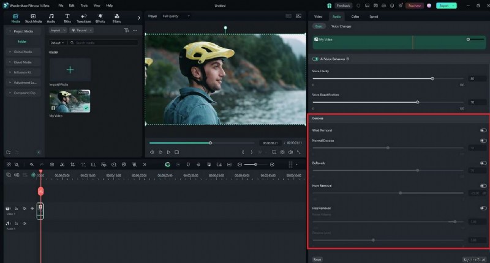Image resolution: width=490 pixels, height=263 pixels.
Task: Enable the Wind Removal toggle
Action: [483, 130]
